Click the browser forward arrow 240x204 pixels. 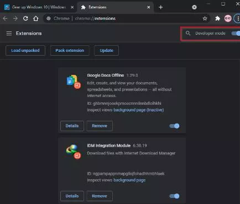[x=15, y=18]
